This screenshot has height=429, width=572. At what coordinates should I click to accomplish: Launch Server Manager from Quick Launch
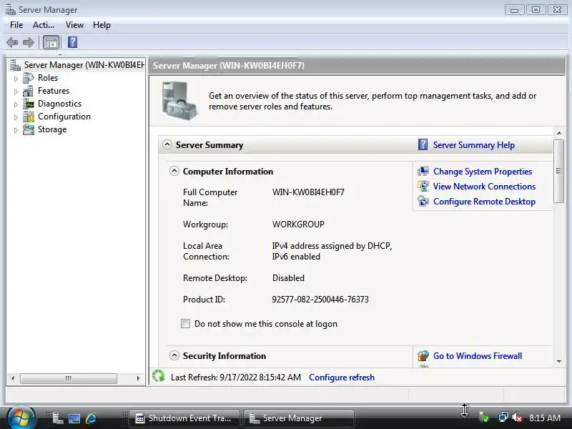[x=58, y=418]
